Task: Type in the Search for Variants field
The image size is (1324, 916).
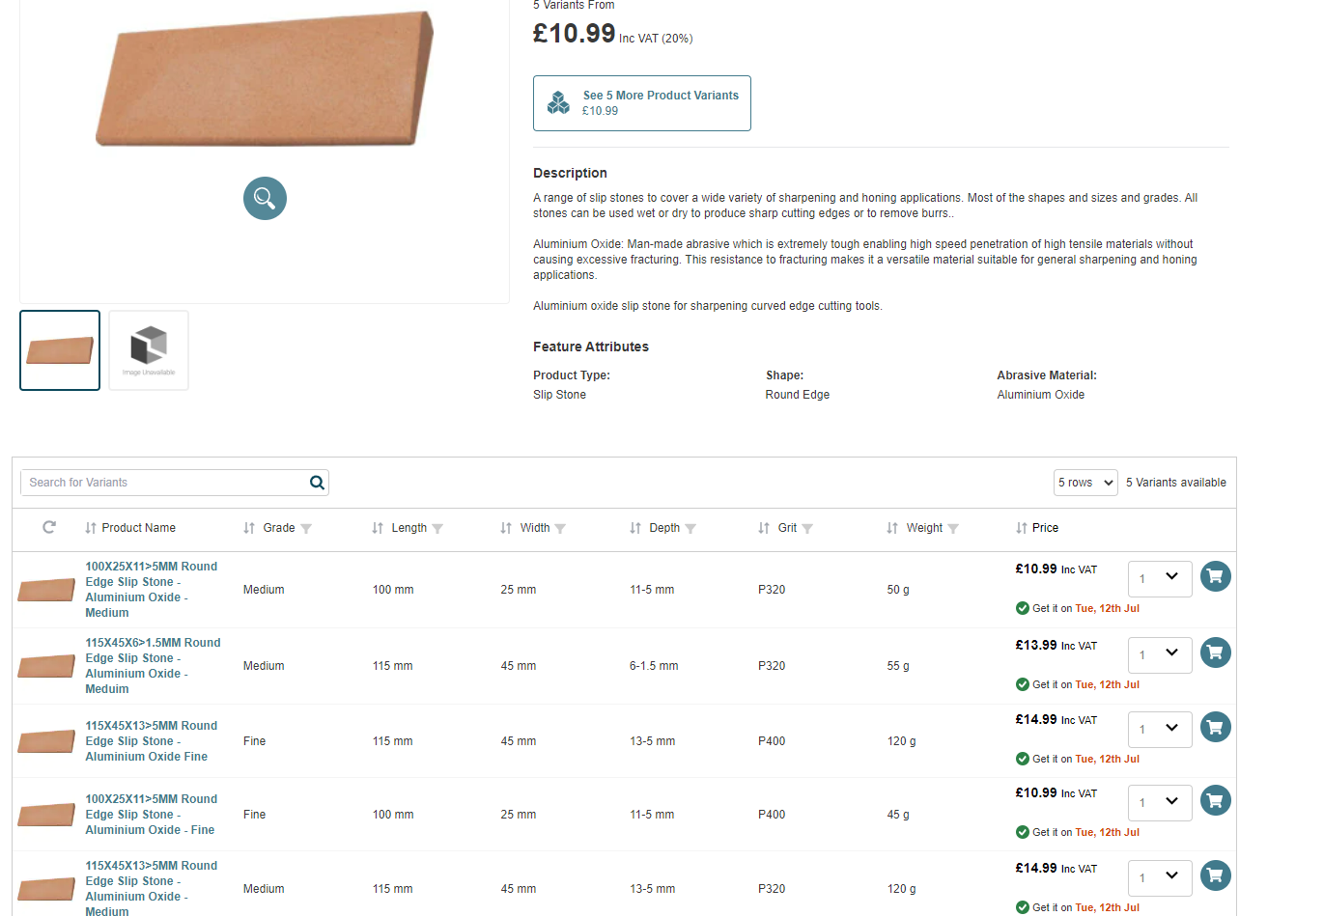Action: [x=164, y=483]
